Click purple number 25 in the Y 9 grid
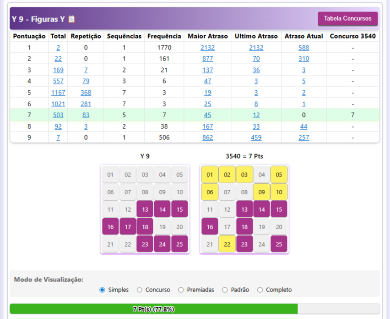The height and width of the screenshot is (319, 390). 179,244
